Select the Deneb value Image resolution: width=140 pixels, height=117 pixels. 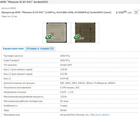coord(63,110)
